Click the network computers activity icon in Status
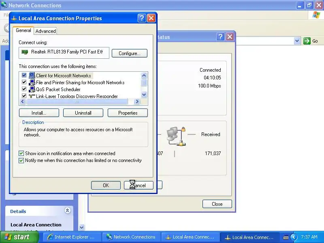324x243 pixels. [176, 136]
